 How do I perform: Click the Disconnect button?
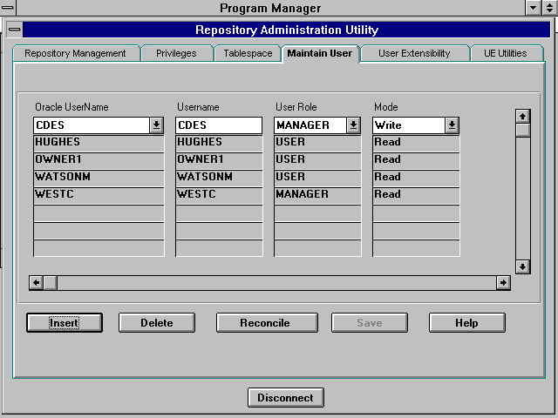click(285, 398)
